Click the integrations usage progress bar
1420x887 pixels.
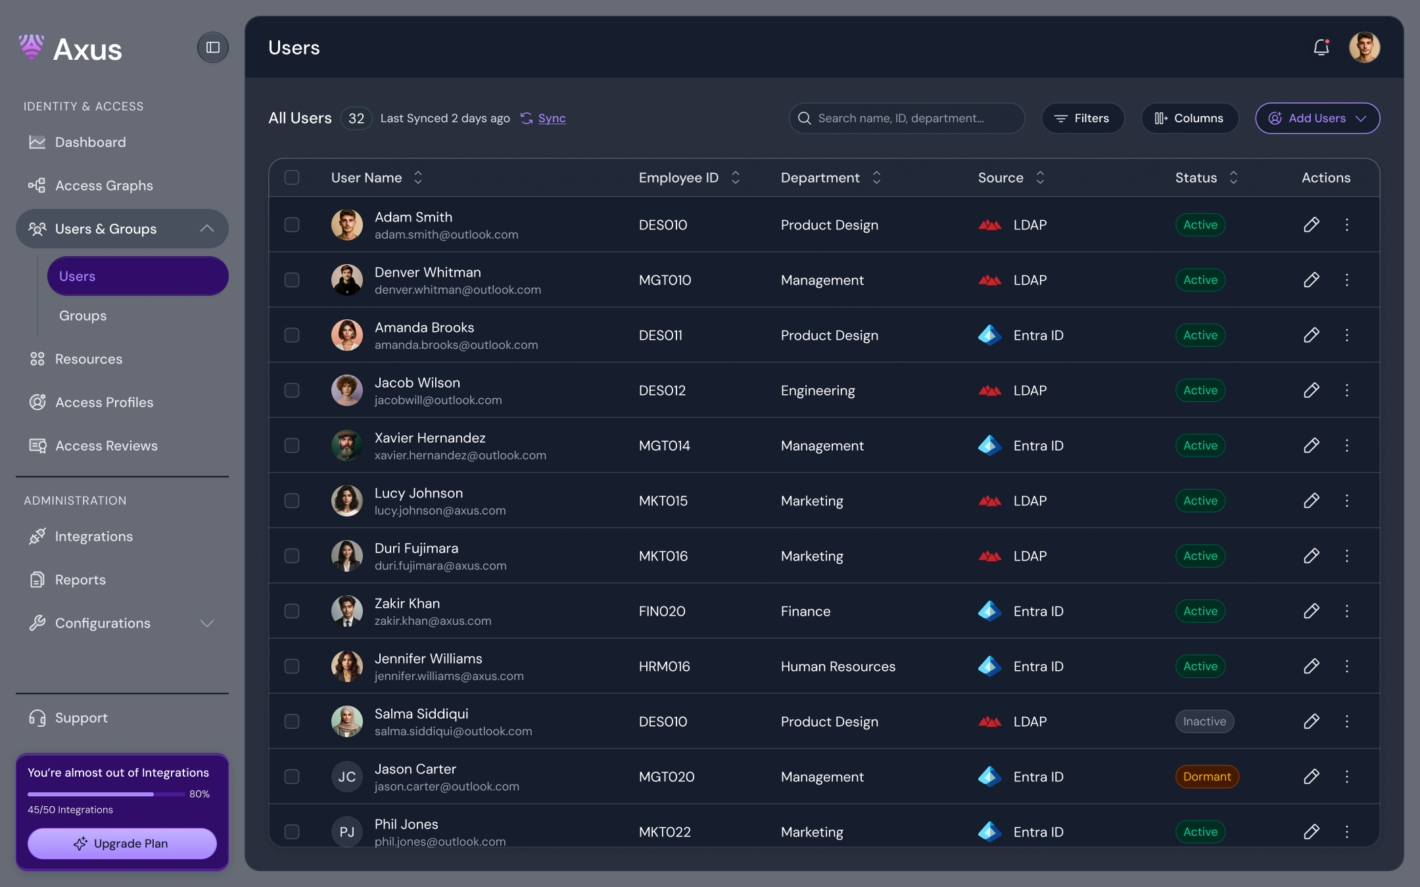(105, 794)
